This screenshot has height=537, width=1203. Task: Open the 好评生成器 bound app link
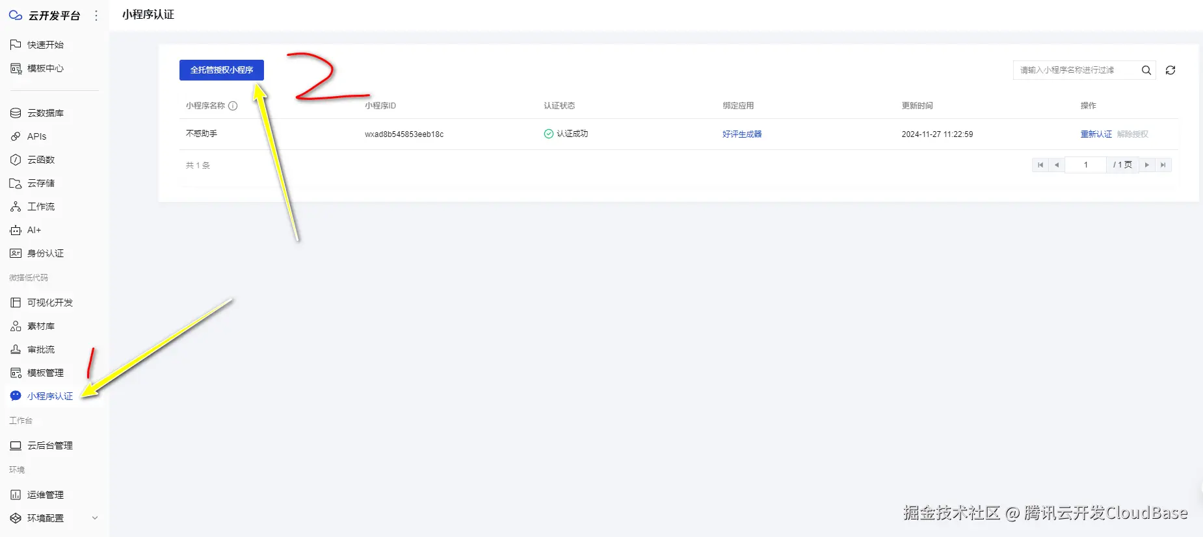click(742, 134)
